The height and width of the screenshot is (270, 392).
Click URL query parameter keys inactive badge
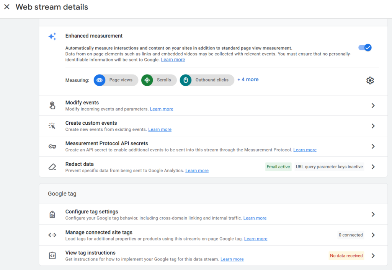click(x=329, y=167)
